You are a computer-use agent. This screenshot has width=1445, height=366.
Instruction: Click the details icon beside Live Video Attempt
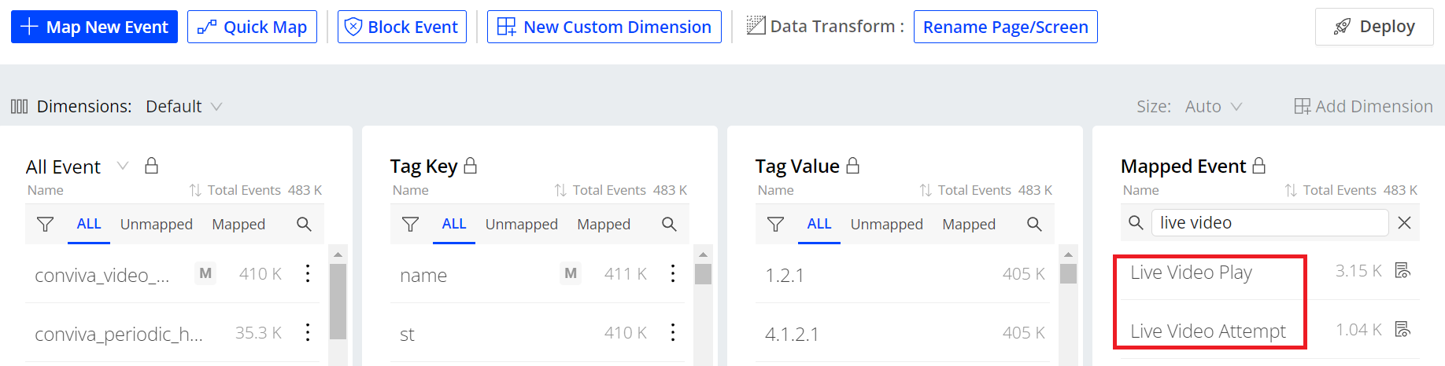pyautogui.click(x=1402, y=330)
